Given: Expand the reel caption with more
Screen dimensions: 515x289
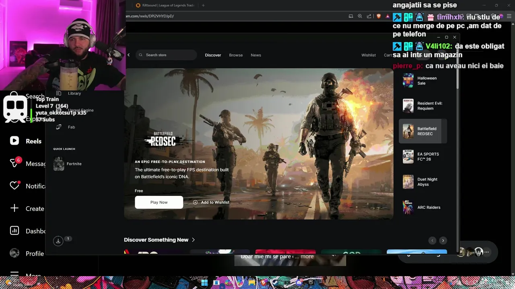Looking at the screenshot, I should pyautogui.click(x=307, y=256).
